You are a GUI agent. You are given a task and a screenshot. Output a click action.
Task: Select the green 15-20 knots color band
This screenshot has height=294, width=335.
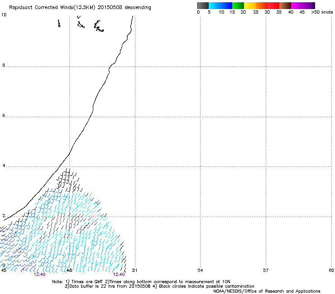pyautogui.click(x=238, y=5)
